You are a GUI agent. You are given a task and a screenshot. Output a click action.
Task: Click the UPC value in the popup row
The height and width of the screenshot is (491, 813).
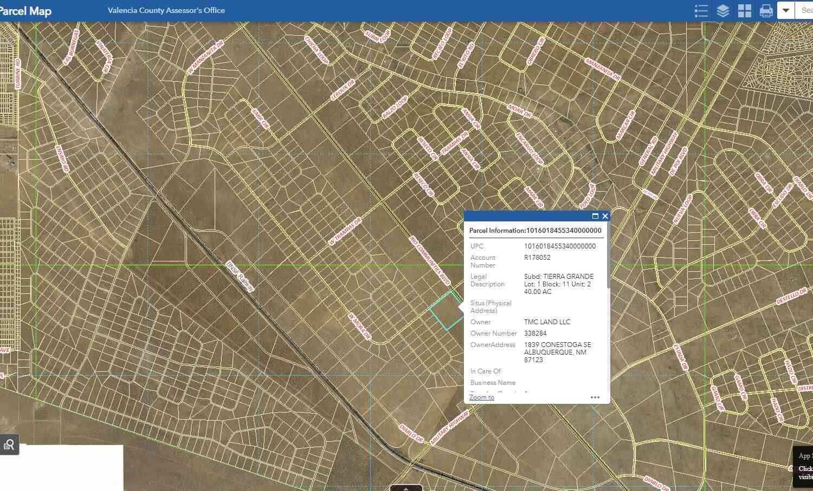pos(560,246)
